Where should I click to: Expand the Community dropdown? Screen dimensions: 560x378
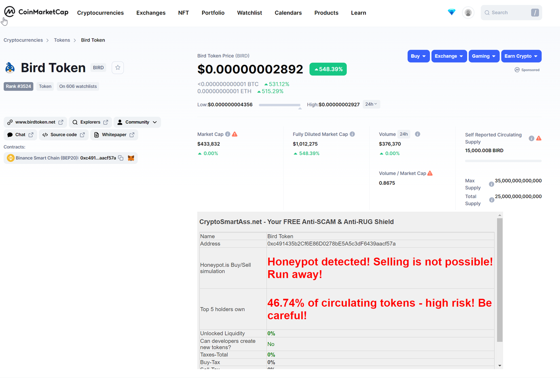pyautogui.click(x=137, y=122)
